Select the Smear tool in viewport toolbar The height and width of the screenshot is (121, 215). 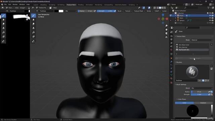[x=34, y=24]
